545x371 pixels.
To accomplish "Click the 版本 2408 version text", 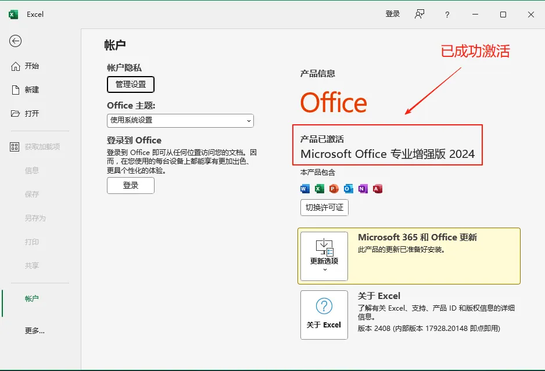I will click(x=429, y=328).
